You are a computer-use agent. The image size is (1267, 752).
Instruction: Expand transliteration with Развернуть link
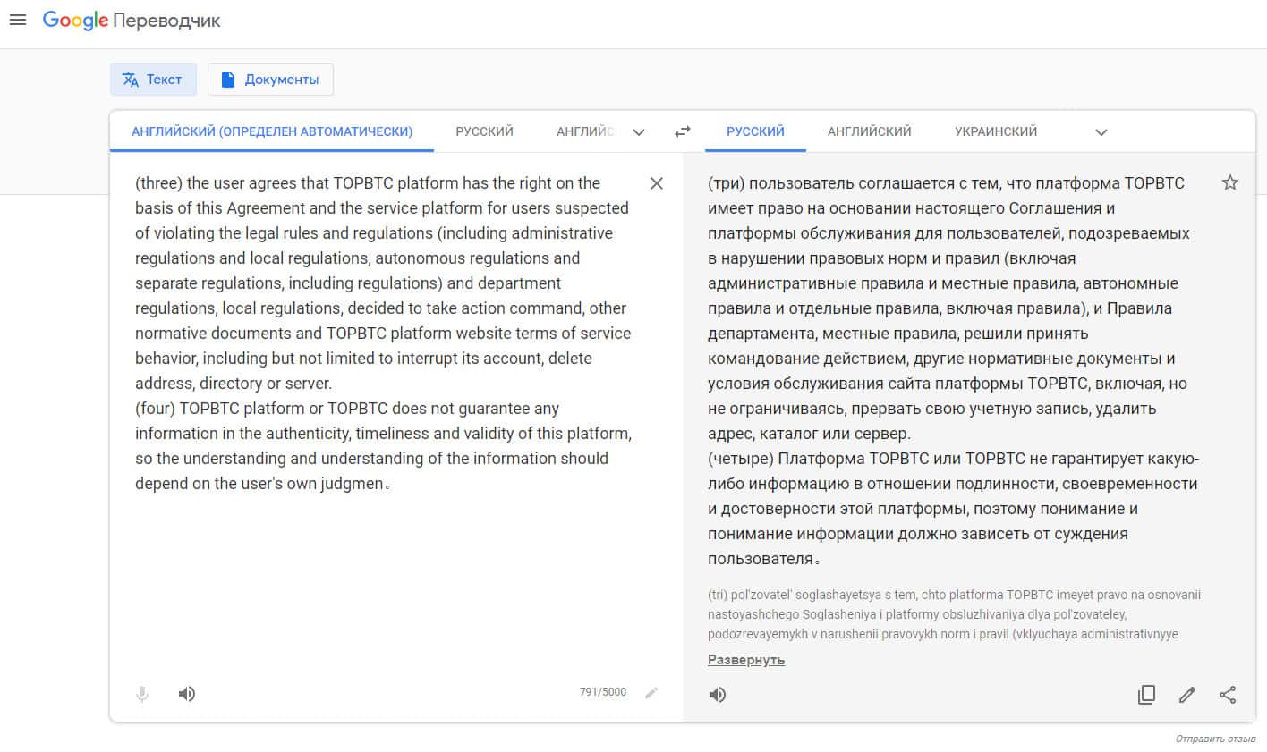pos(746,660)
